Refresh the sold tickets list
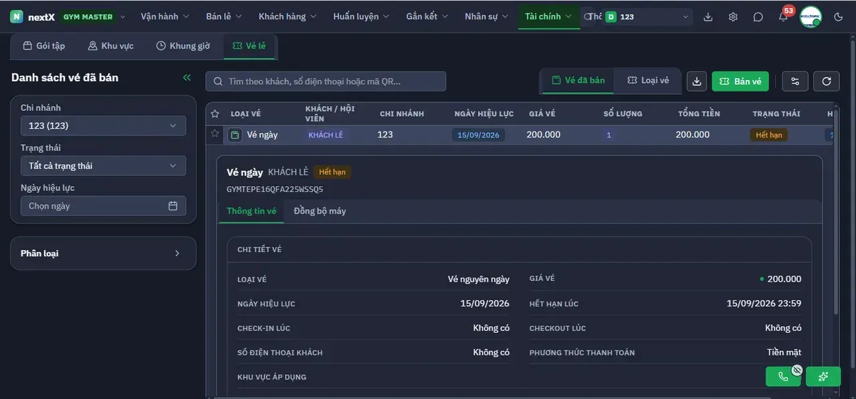 [x=827, y=81]
